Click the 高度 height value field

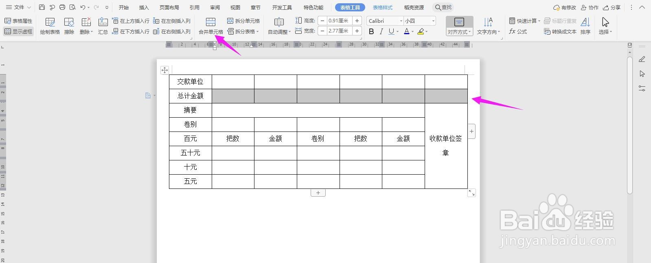(x=340, y=21)
